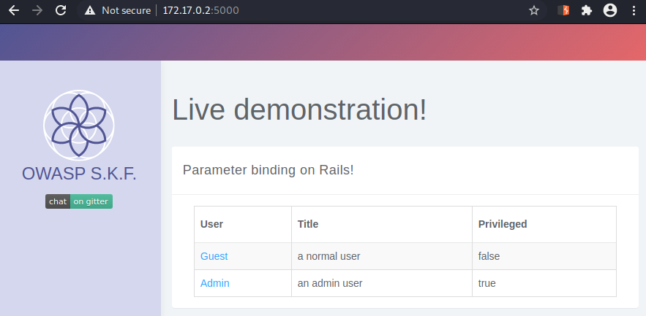The height and width of the screenshot is (316, 646).
Task: Click the User column header
Action: pos(211,224)
